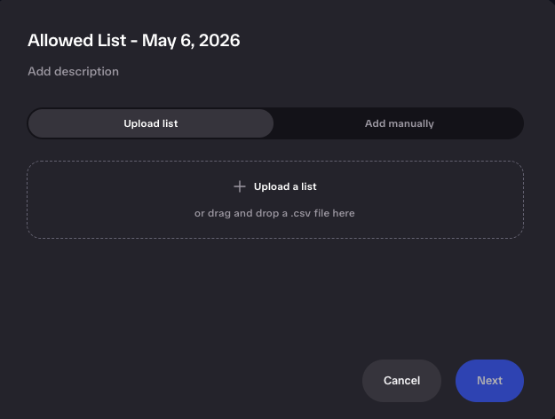Choose upload mode in the segmented control
This screenshot has width=555, height=419.
point(151,123)
